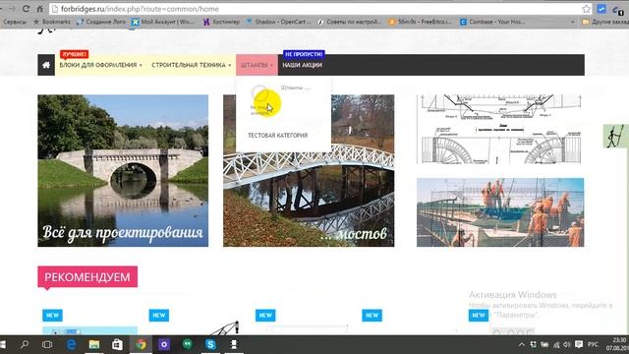Screen dimensions: 629x354
Task: Open the purple gear app on taskbar
Action: [164, 344]
